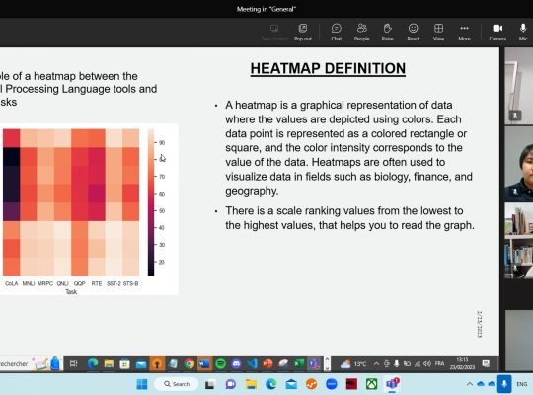Click the Meeting in "General" title

point(266,9)
